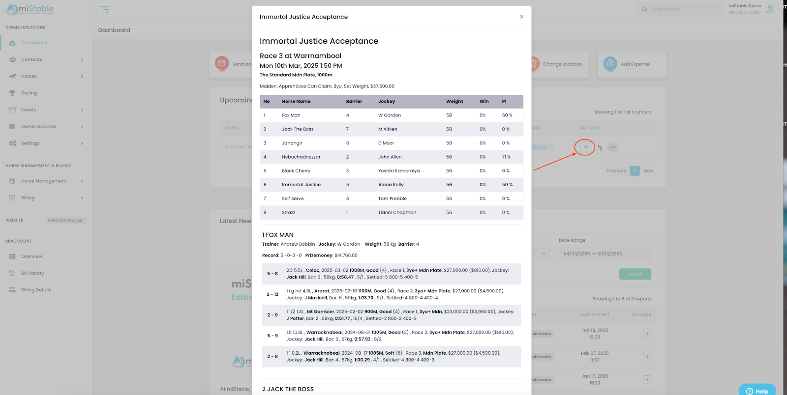Click the miStable Demo profile avatar

pyautogui.click(x=770, y=9)
